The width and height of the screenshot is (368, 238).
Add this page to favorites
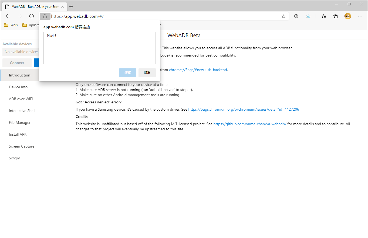tap(283, 16)
